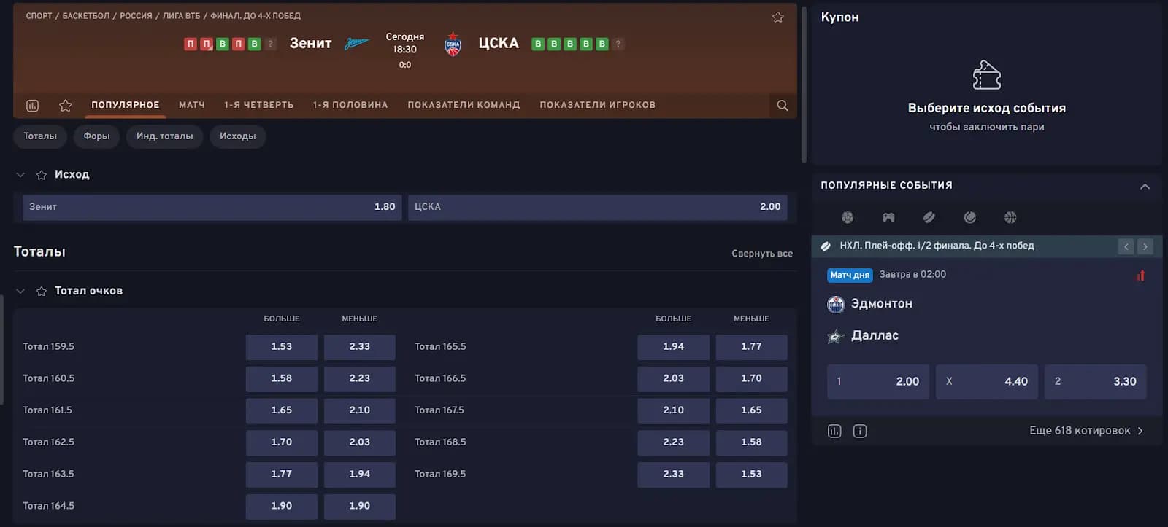Viewport: 1168px width, 527px height.
Task: Pick Тотал 161.5 Меньше at 2.10
Action: click(x=360, y=410)
